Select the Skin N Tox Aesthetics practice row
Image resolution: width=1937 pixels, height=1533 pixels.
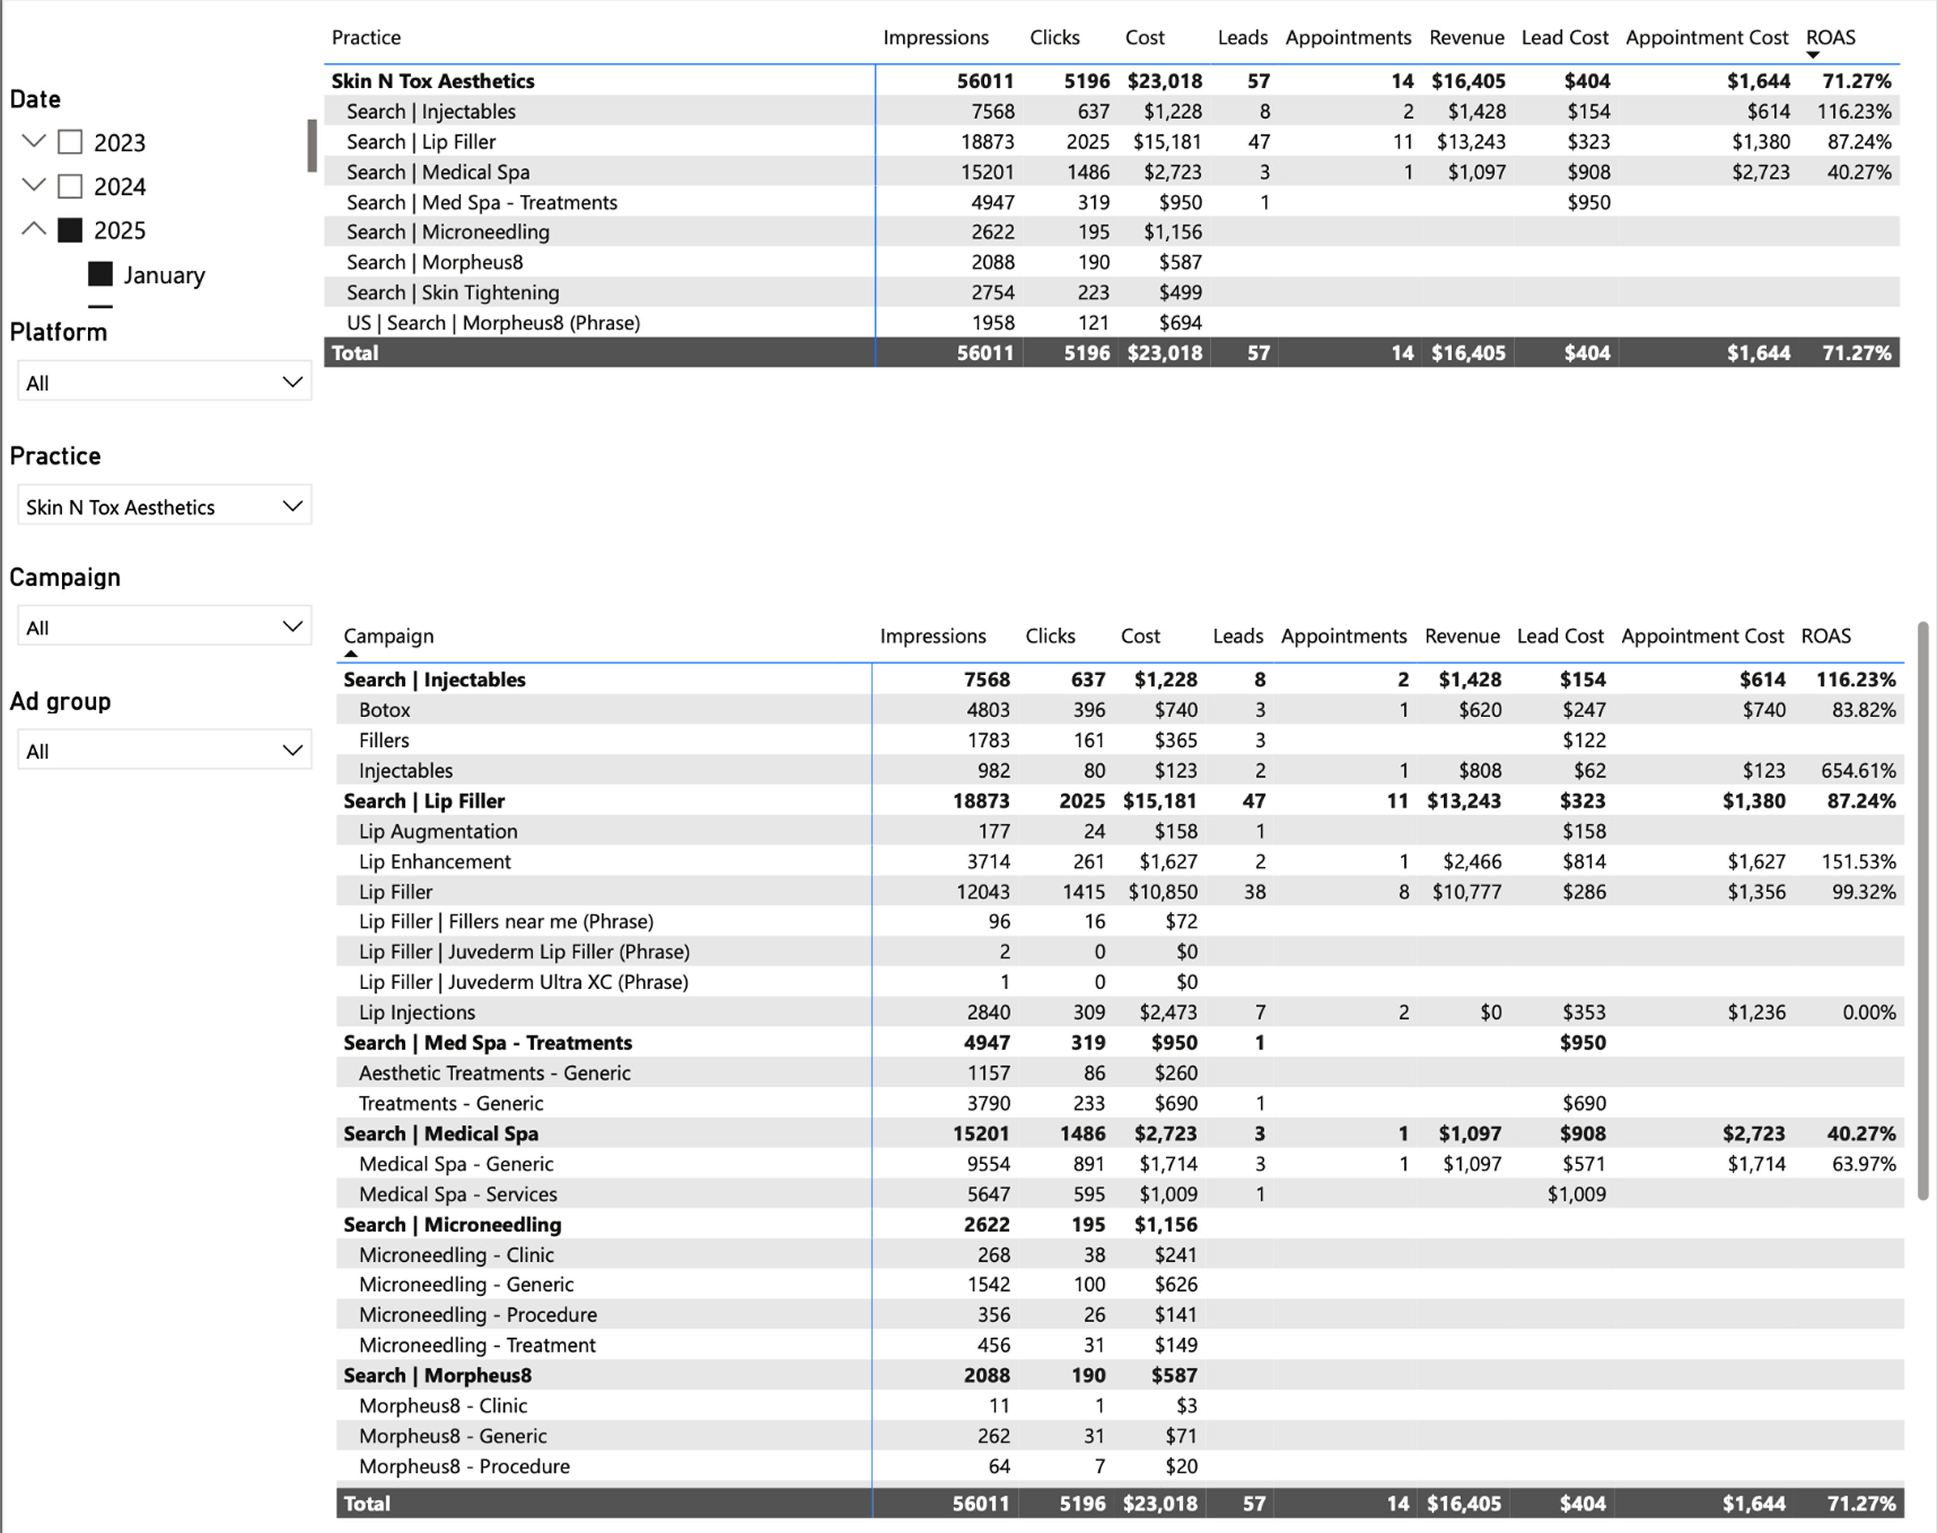[433, 81]
